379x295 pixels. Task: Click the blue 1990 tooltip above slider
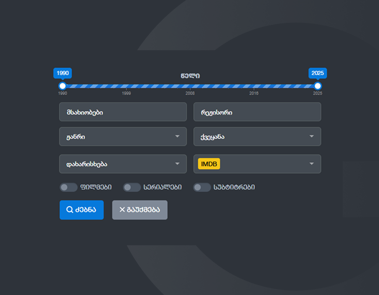(63, 73)
